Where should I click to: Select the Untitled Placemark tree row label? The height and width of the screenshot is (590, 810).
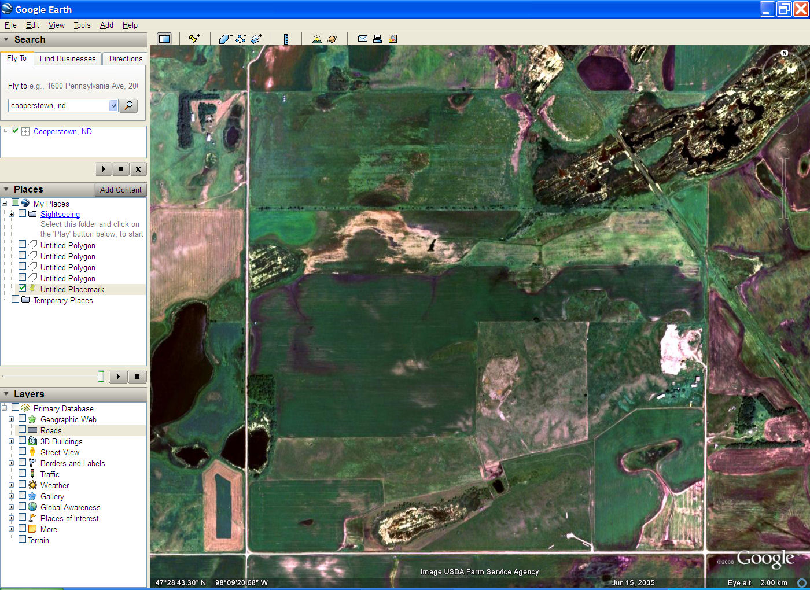click(72, 289)
